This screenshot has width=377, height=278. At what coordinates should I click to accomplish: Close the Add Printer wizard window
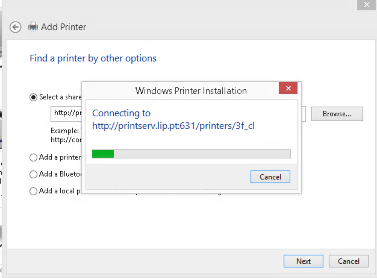click(366, 5)
